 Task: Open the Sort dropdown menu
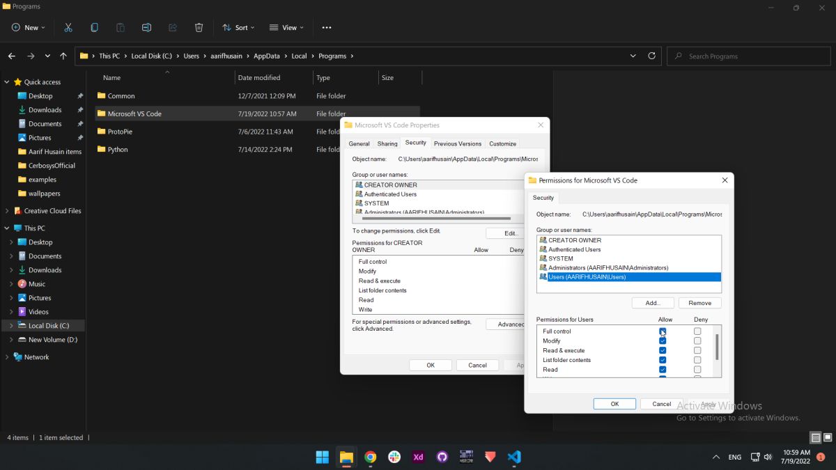(x=238, y=27)
